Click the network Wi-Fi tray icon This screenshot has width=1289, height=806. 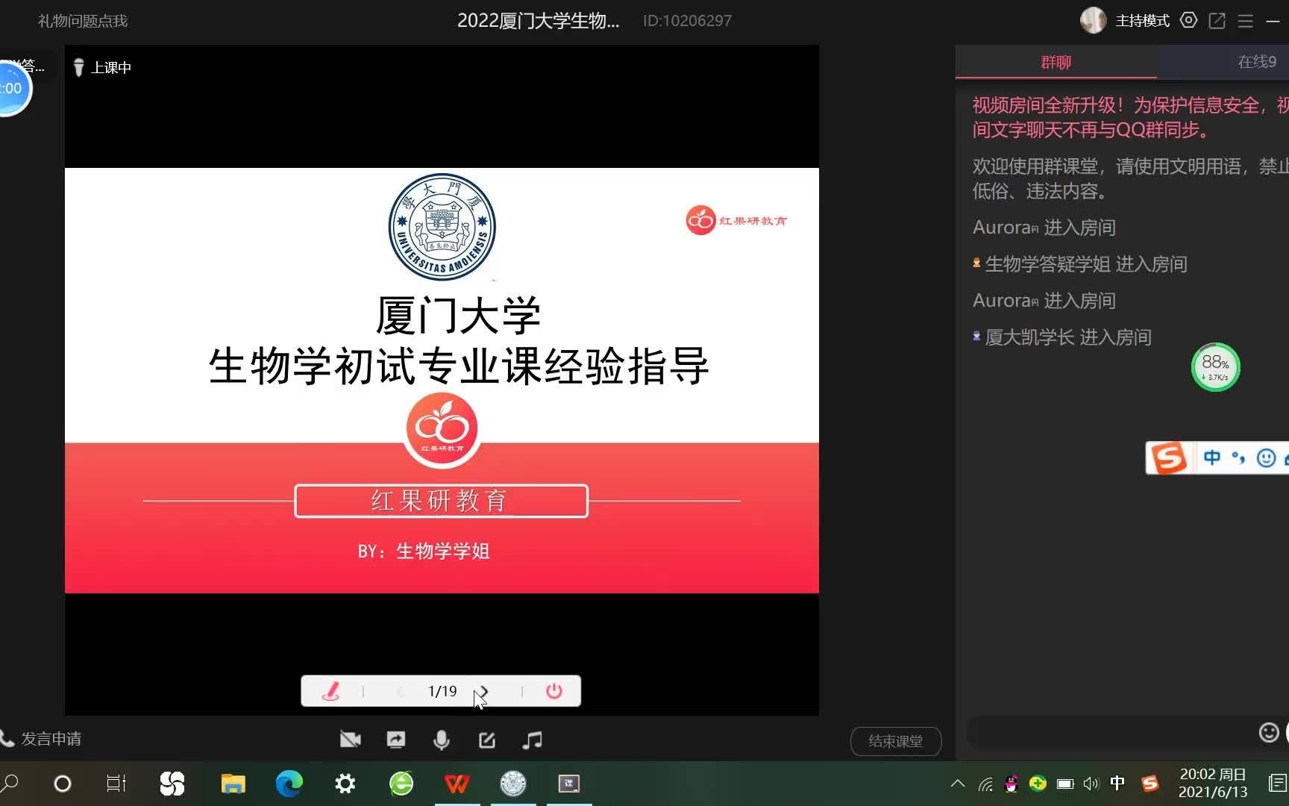[985, 784]
